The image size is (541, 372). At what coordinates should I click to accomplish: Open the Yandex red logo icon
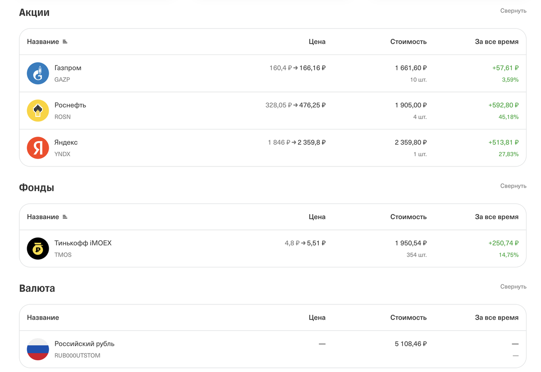coord(38,148)
